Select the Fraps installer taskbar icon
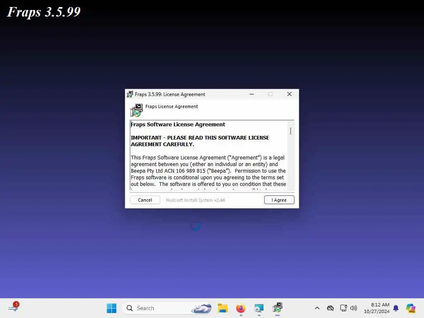This screenshot has width=424, height=318. click(x=277, y=308)
